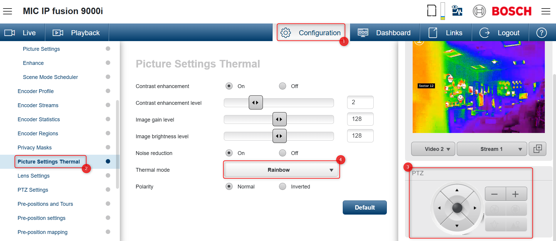Viewport: 556px width, 241px height.
Task: Pan camera right with PTZ arrow
Action: pos(475,208)
